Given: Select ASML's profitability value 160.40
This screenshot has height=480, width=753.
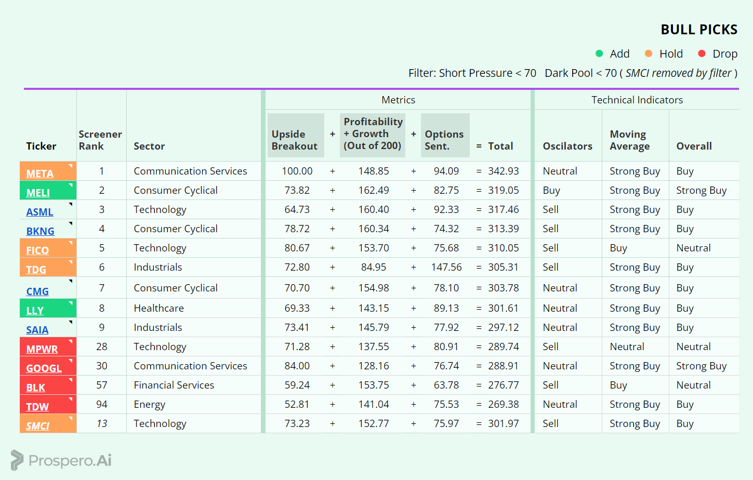Looking at the screenshot, I should click(374, 209).
